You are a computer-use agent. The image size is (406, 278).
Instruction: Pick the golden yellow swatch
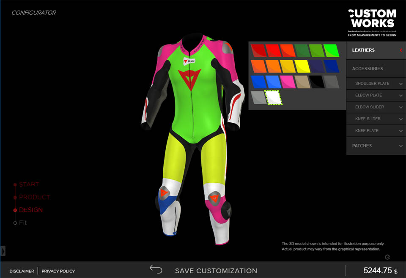point(288,66)
